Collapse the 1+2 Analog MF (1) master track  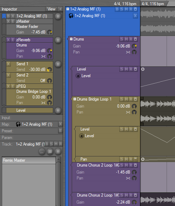(x=68, y=9)
